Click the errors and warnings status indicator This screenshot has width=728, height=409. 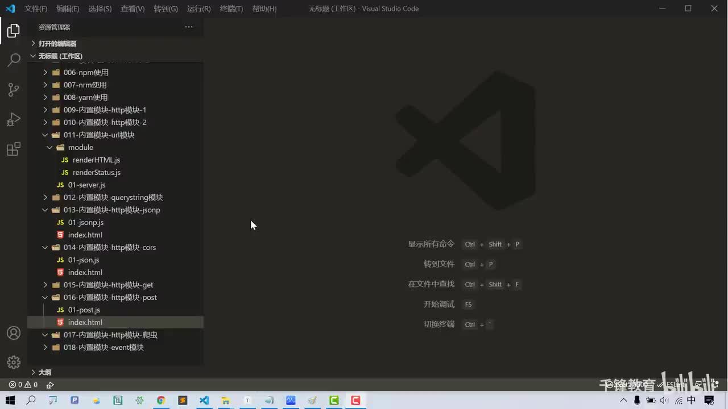pyautogui.click(x=23, y=385)
